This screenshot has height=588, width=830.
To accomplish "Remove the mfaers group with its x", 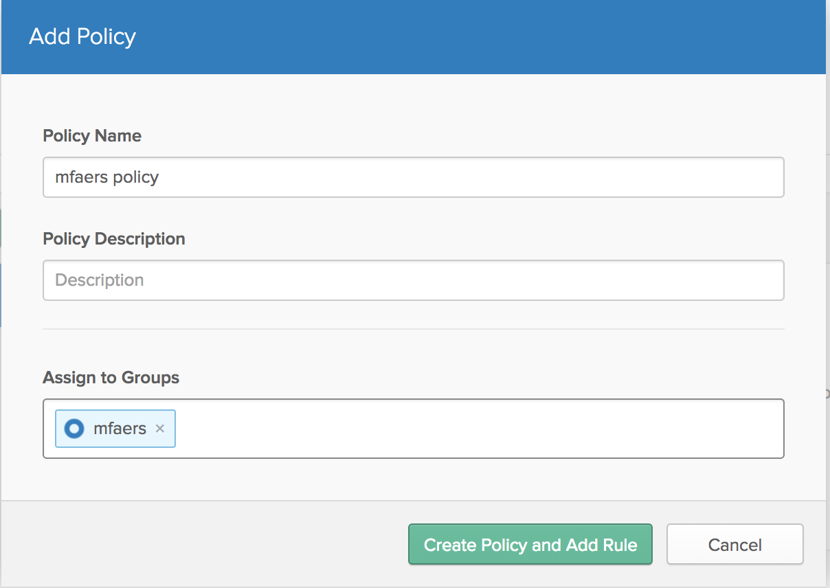I will point(160,429).
